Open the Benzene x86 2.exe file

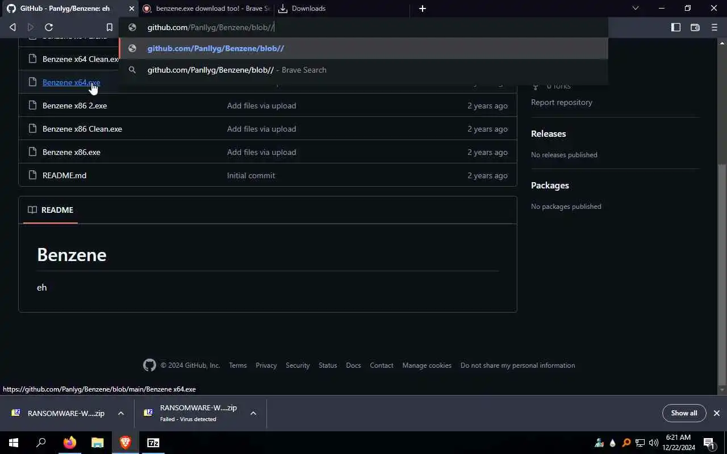(74, 106)
